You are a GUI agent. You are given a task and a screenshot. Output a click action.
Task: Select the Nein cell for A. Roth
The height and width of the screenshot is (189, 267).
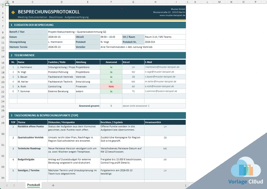111,86
